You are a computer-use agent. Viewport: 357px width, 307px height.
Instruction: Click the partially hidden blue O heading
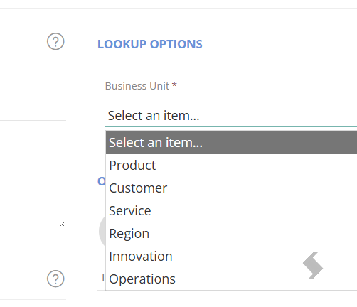click(102, 181)
